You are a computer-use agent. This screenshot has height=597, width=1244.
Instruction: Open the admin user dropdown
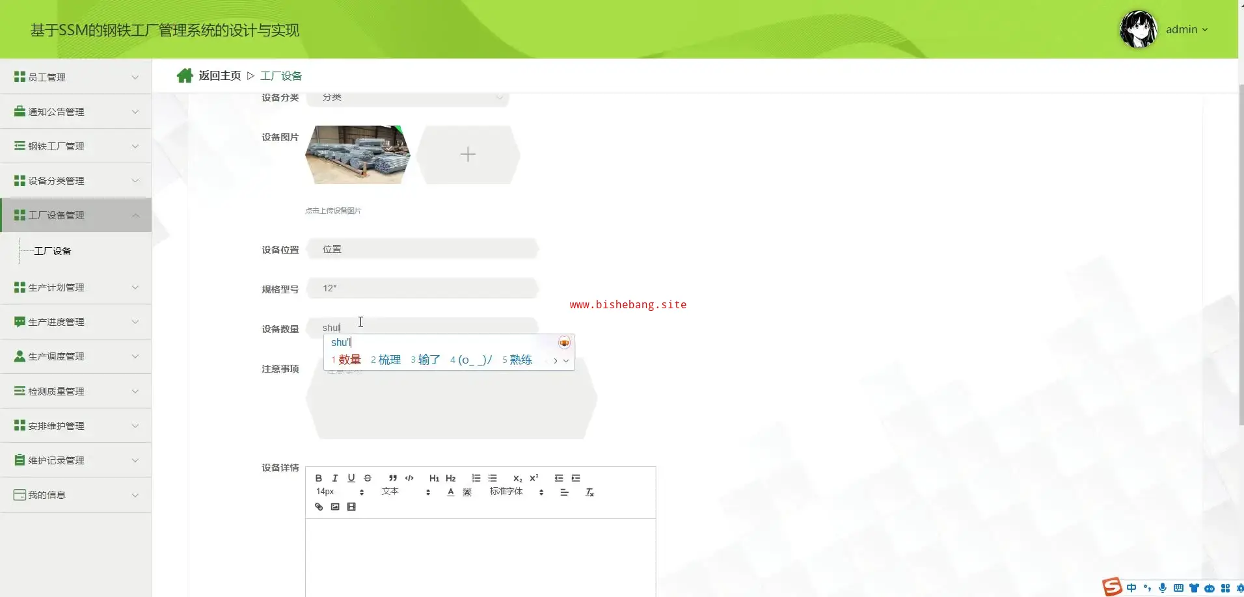click(x=1187, y=29)
